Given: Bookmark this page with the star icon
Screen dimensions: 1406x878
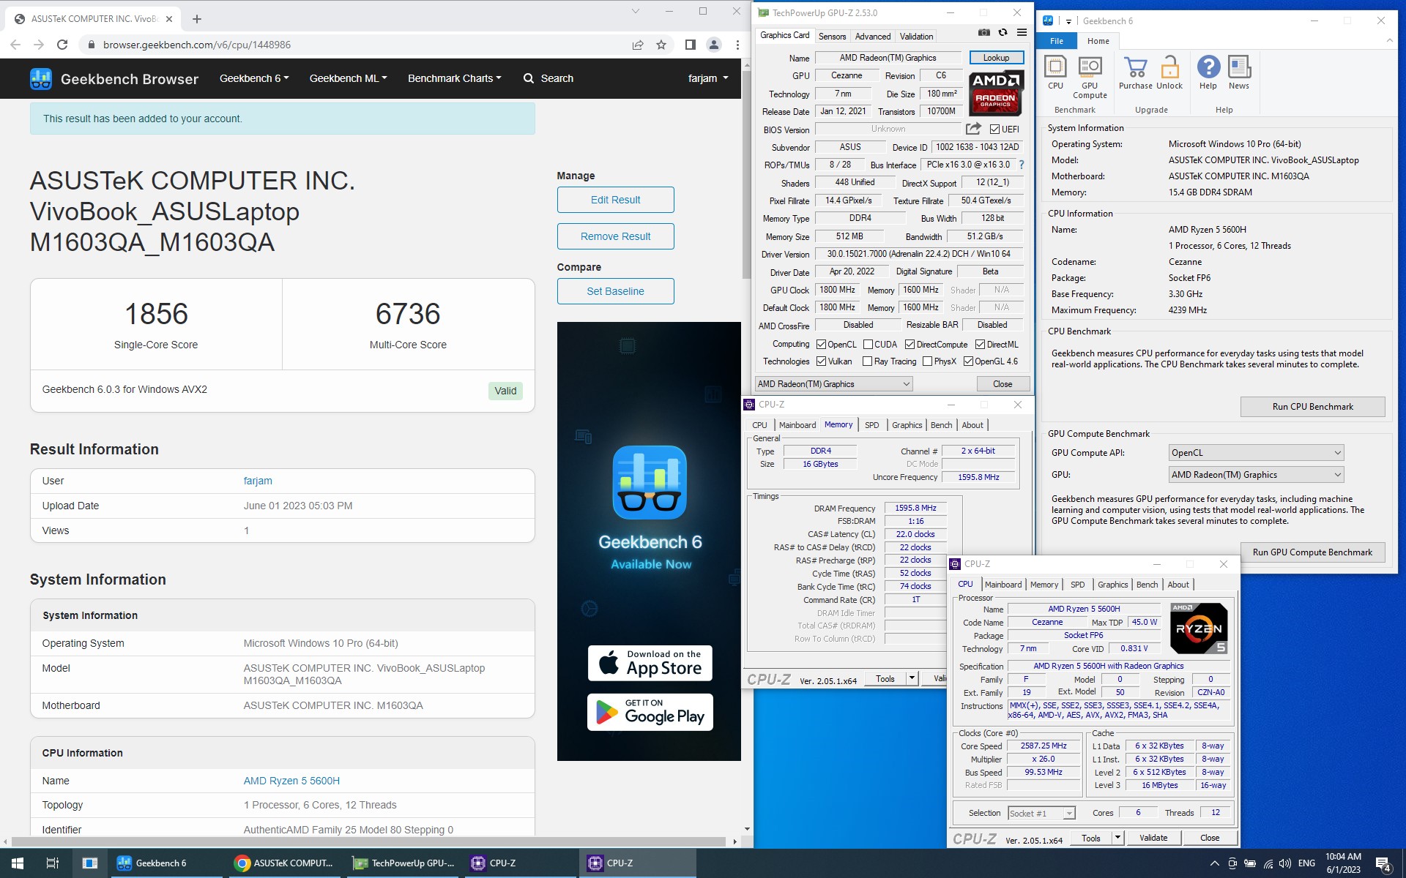Looking at the screenshot, I should pyautogui.click(x=661, y=45).
